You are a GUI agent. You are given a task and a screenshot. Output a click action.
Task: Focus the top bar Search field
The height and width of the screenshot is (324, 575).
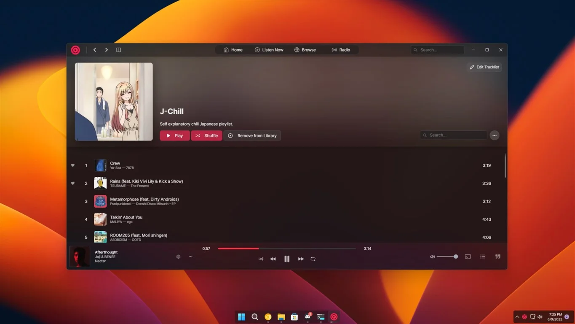click(437, 50)
